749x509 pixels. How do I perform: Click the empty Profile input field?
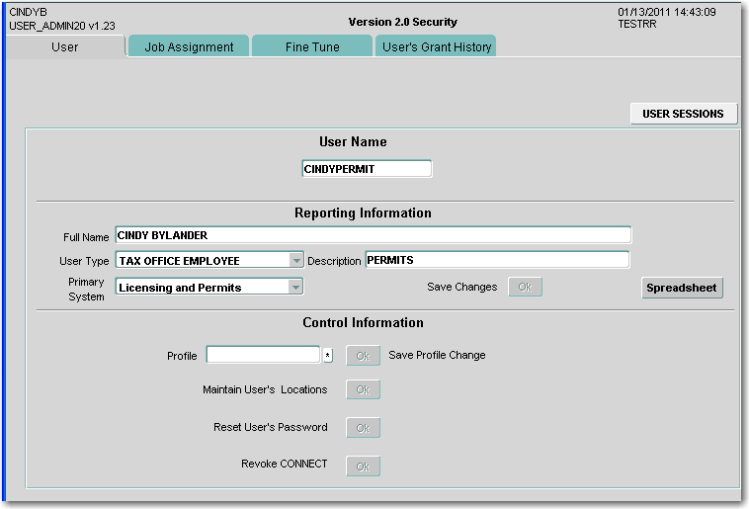263,355
